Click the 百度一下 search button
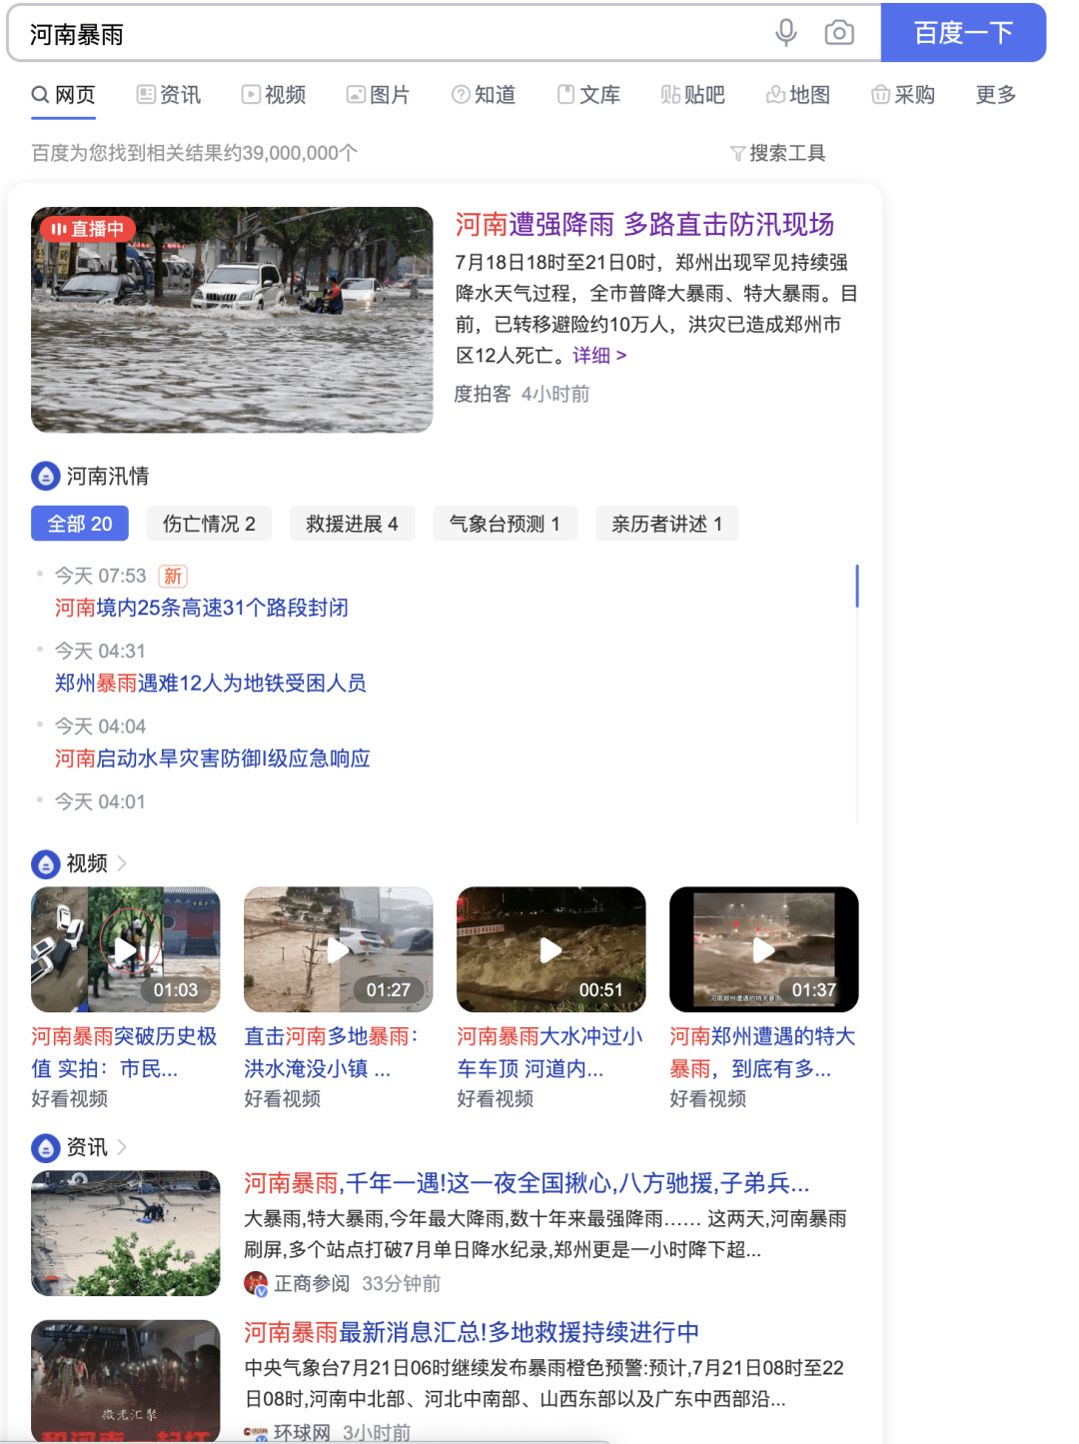Viewport: 1079px width, 1444px height. tap(963, 33)
